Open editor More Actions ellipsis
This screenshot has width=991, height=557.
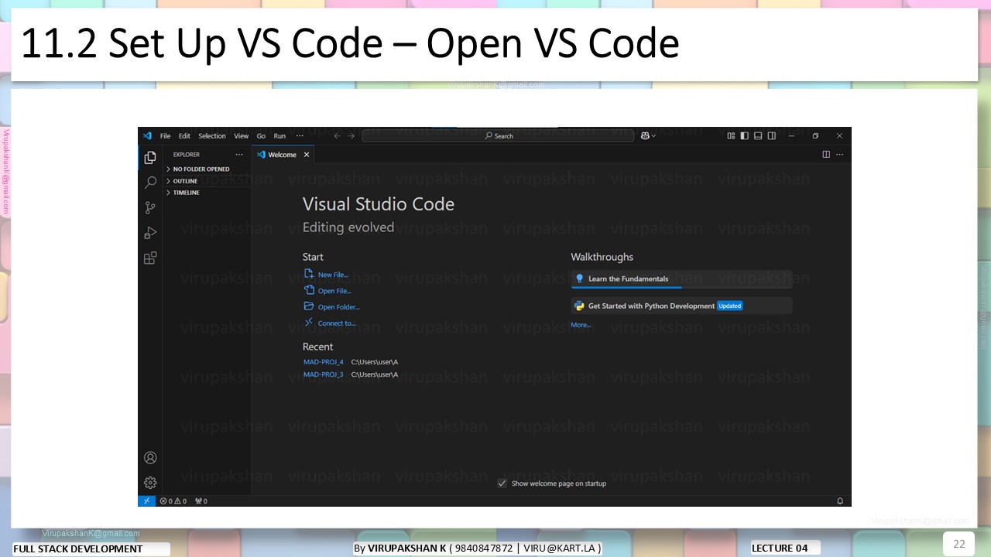pyautogui.click(x=839, y=155)
